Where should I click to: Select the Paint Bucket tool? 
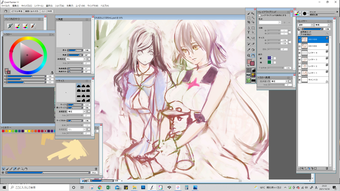(x=253, y=50)
